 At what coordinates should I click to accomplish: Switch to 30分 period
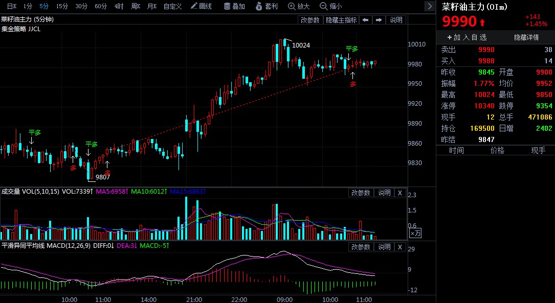[81, 6]
